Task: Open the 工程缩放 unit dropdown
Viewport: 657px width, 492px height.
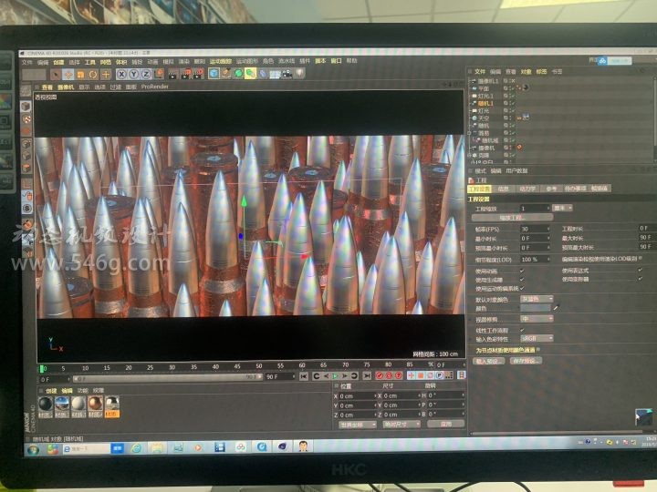Action: (x=564, y=208)
